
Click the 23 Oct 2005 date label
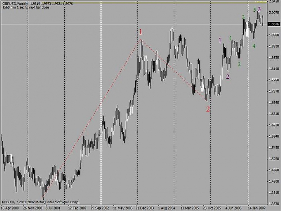coord(212,208)
